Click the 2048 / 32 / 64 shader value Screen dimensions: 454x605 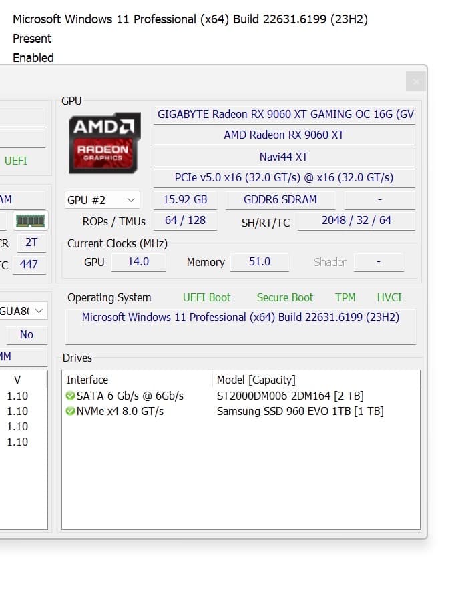pos(357,220)
